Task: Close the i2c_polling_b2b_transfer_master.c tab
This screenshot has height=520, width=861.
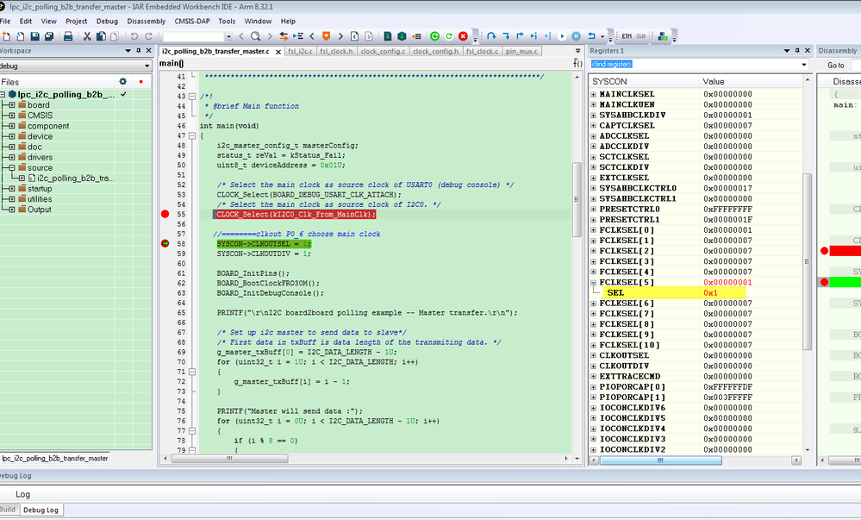Action: click(x=278, y=52)
